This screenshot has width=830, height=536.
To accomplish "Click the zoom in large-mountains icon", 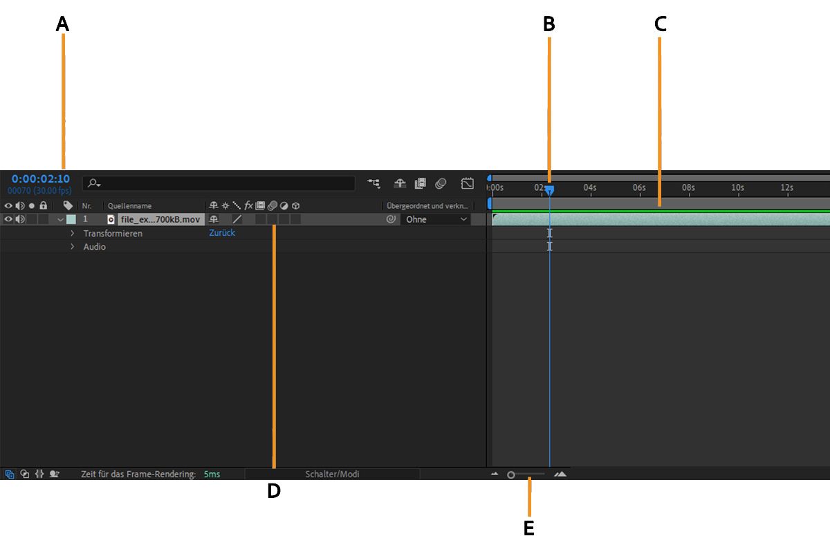I will 560,474.
